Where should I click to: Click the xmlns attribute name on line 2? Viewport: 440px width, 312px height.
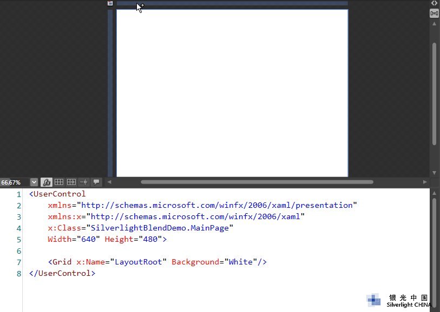click(60, 205)
